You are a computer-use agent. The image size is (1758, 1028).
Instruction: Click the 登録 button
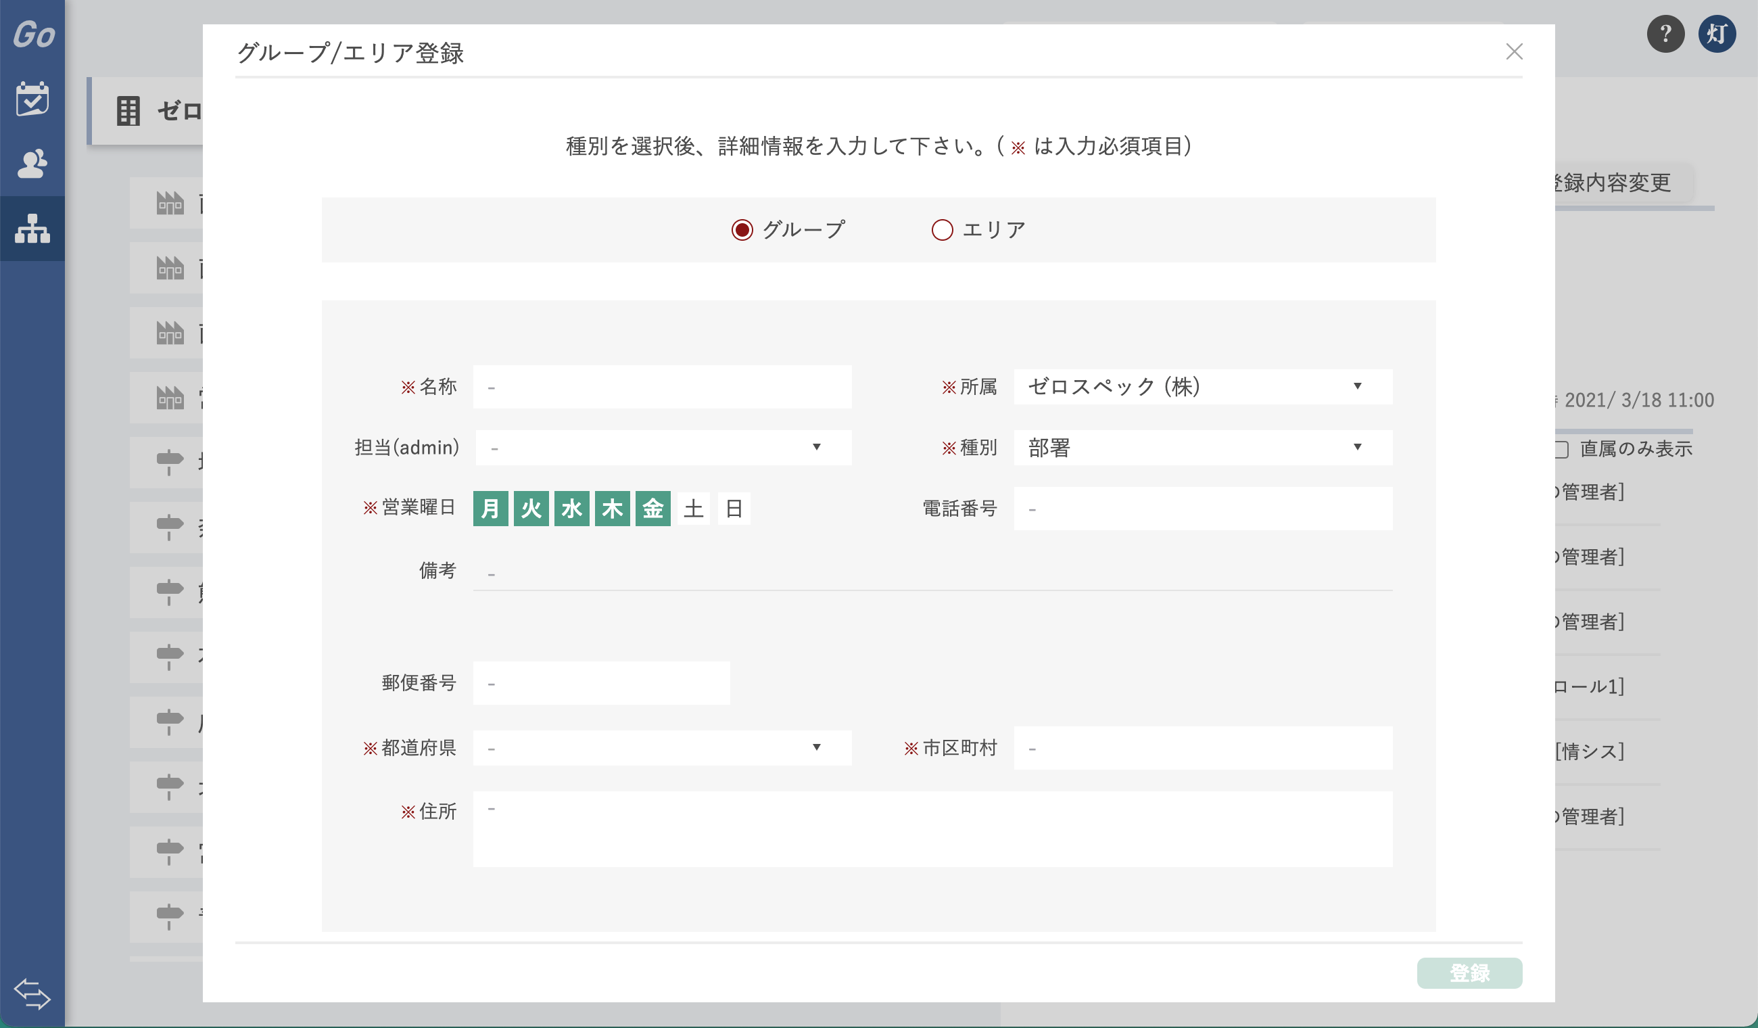1469,973
